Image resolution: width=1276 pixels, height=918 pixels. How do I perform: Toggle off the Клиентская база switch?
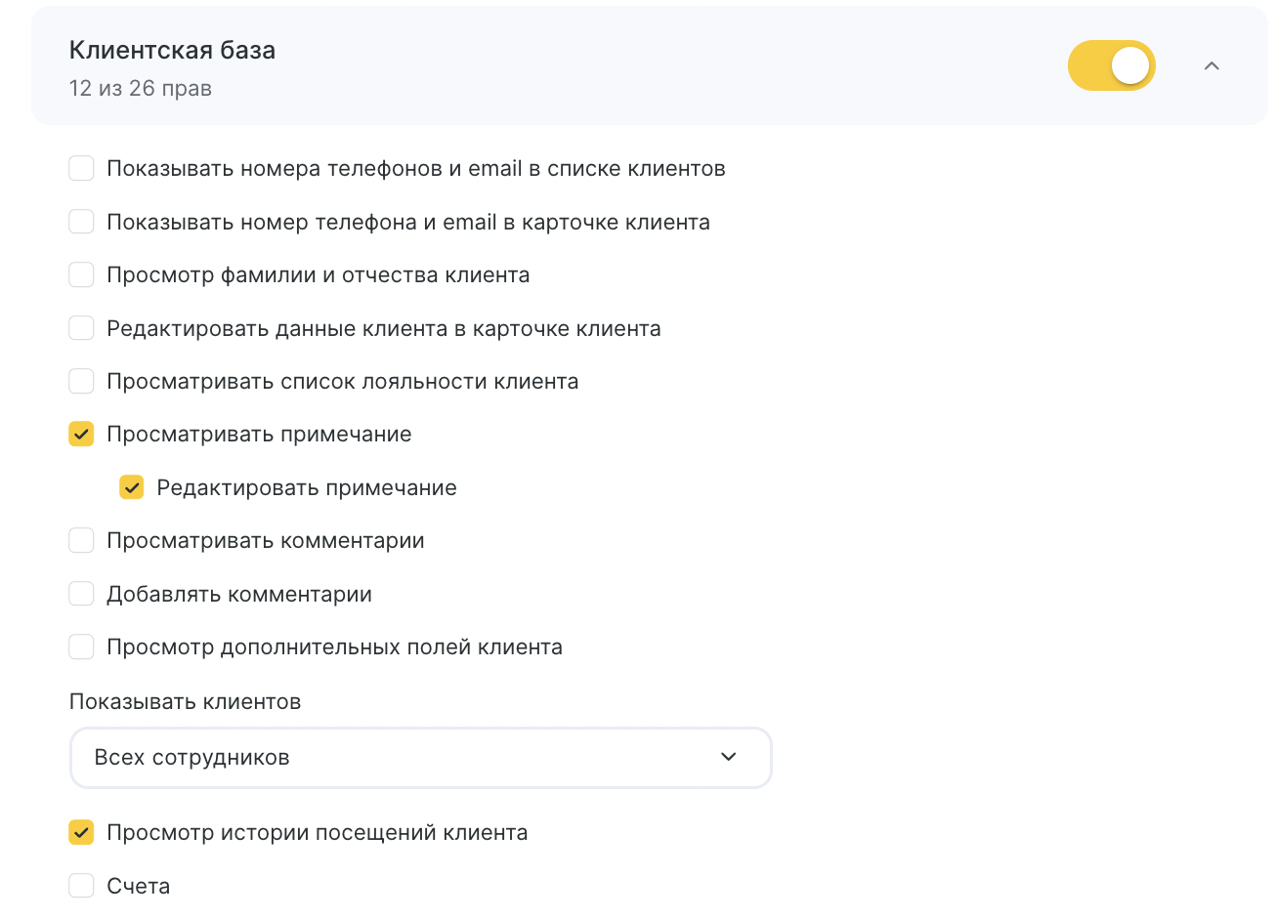point(1112,65)
